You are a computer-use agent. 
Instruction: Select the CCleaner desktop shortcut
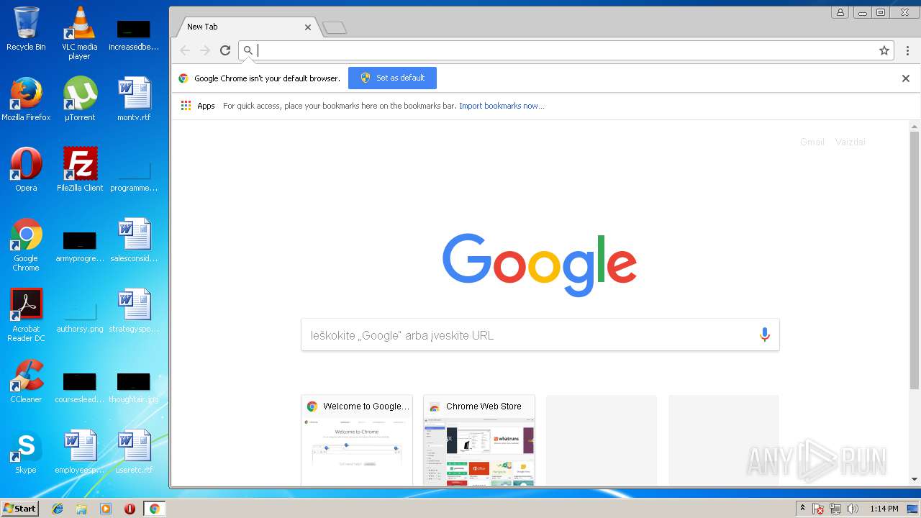click(x=26, y=381)
